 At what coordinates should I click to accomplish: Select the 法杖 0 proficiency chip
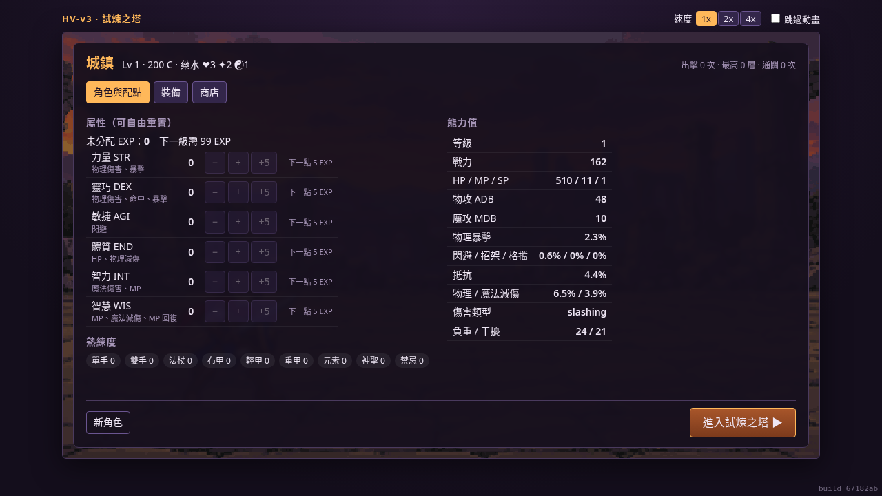pyautogui.click(x=181, y=360)
